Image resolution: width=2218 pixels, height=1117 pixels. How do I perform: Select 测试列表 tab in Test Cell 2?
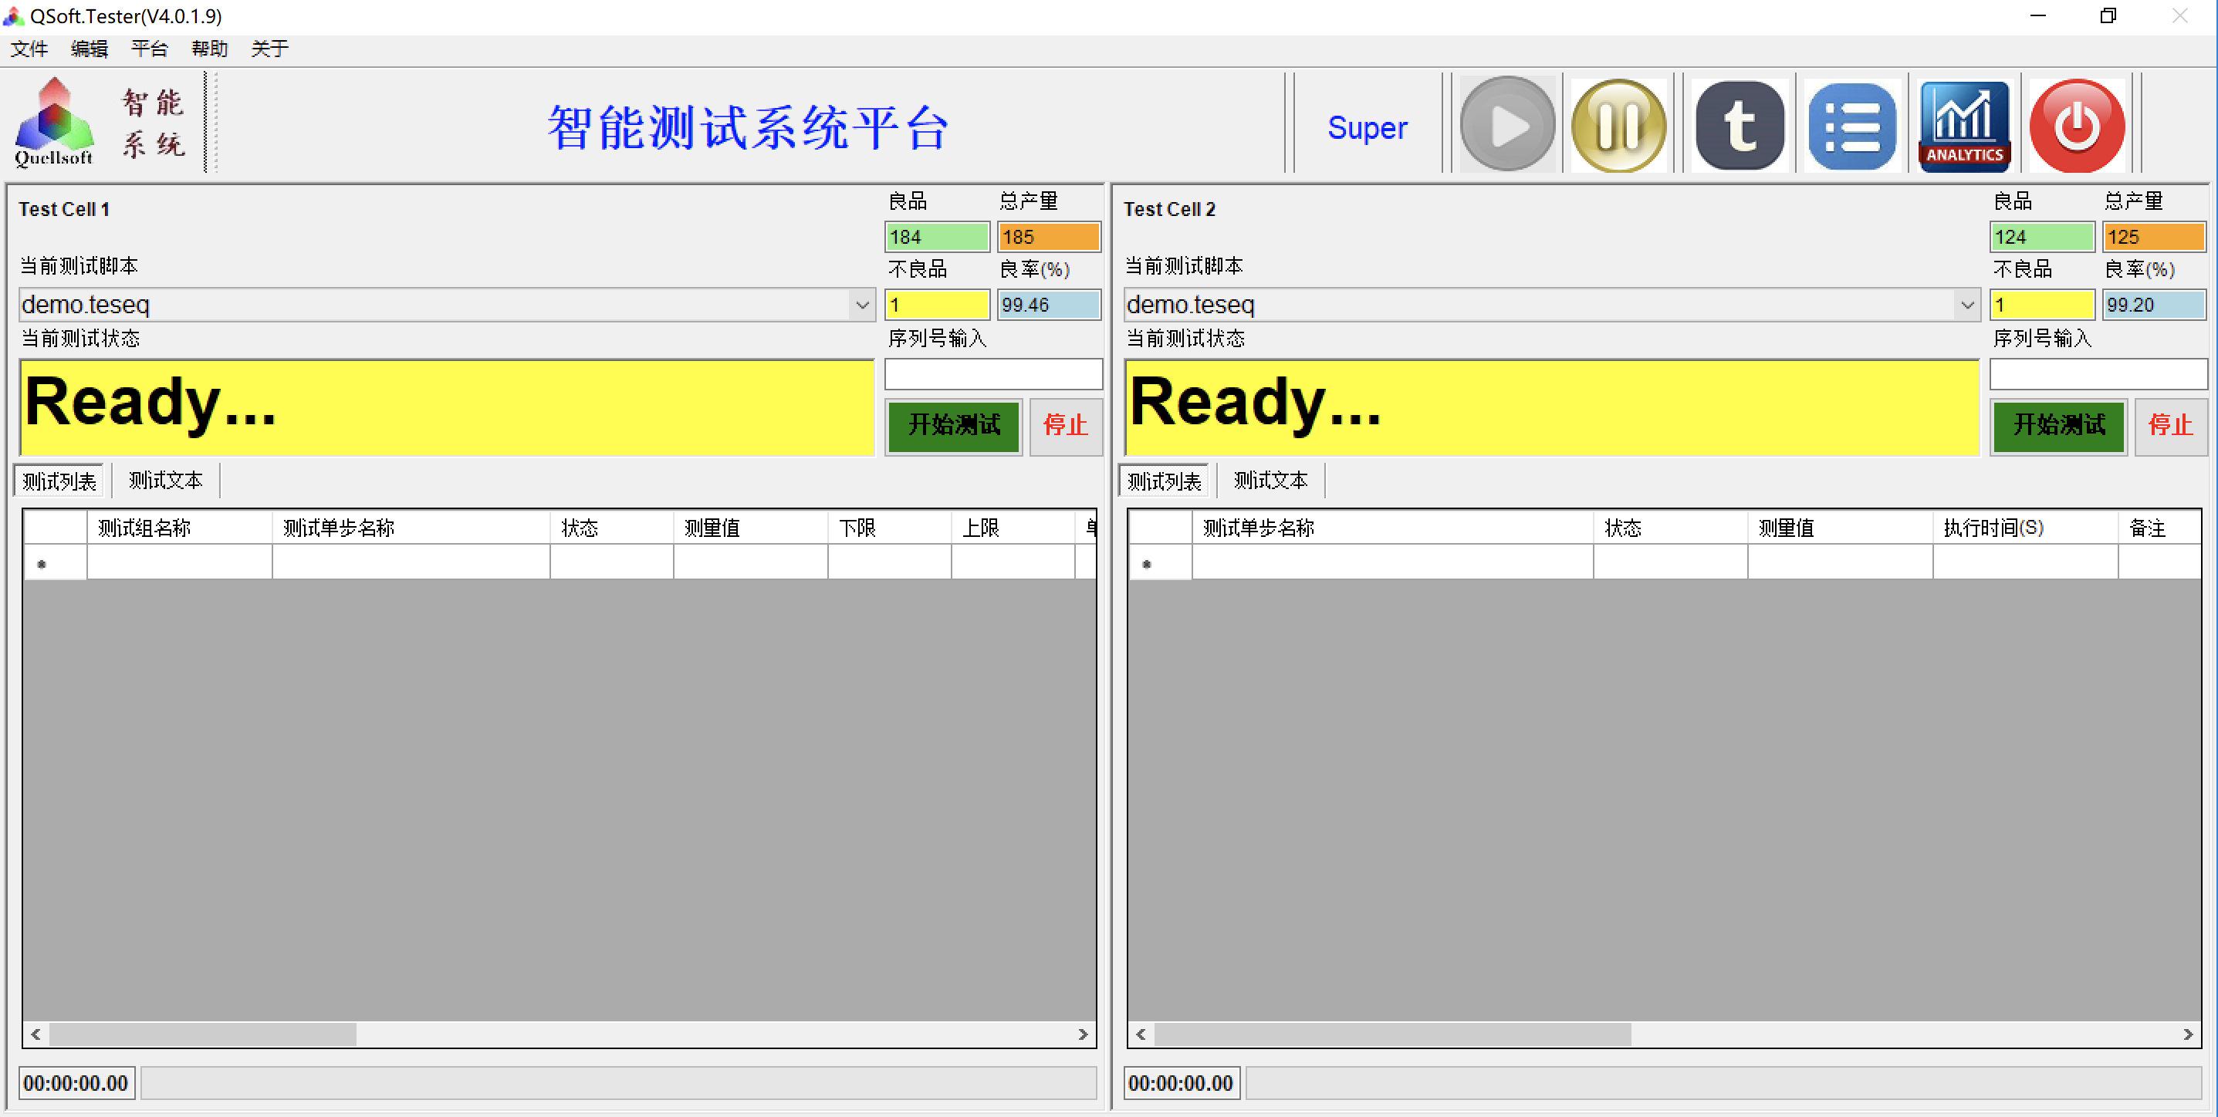coord(1163,481)
